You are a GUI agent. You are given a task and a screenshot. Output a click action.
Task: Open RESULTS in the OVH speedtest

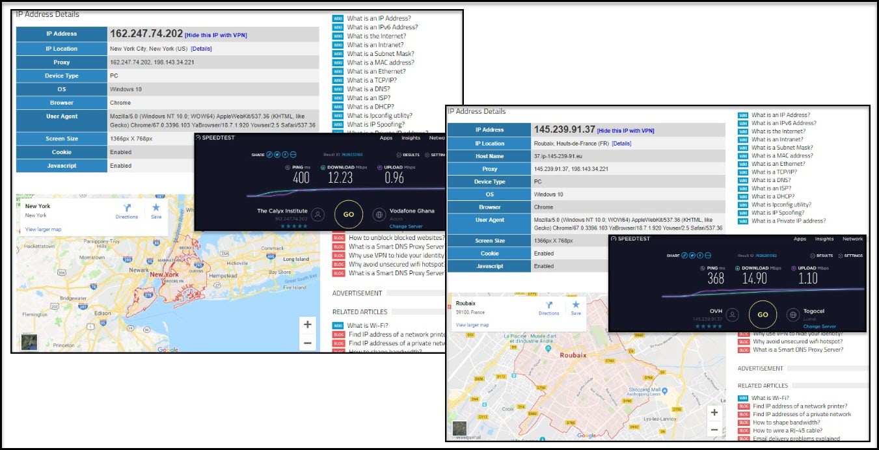click(821, 256)
